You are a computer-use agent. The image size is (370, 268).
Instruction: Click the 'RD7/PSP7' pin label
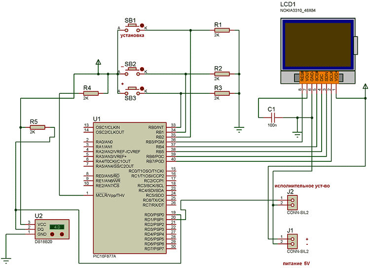(154, 249)
